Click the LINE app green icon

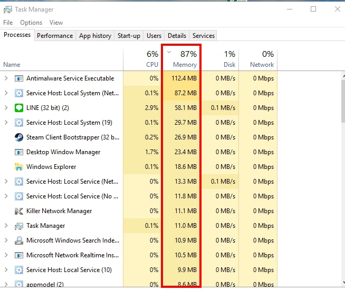pyautogui.click(x=19, y=108)
